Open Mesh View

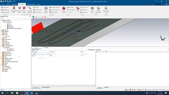92,10
